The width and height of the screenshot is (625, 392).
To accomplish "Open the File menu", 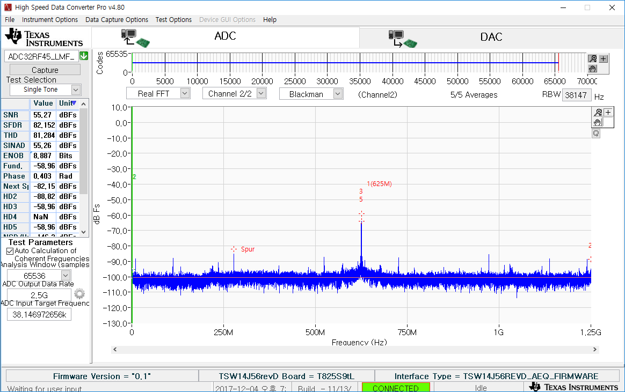I will (10, 19).
